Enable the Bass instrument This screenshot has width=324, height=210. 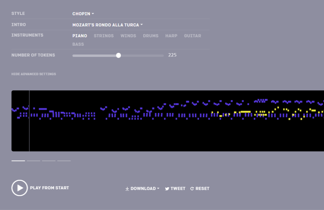78,44
